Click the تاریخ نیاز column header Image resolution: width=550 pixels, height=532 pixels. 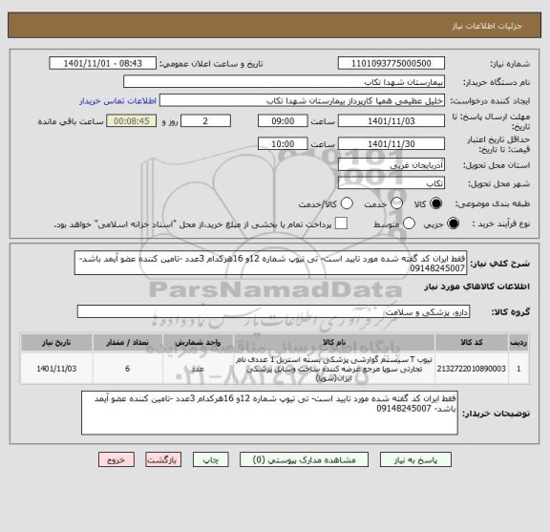pos(56,343)
